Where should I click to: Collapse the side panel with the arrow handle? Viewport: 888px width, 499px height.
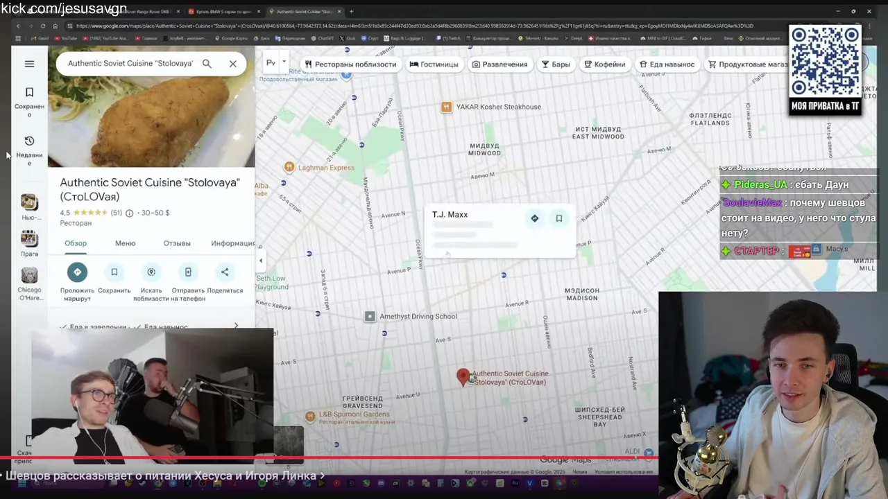tap(261, 261)
